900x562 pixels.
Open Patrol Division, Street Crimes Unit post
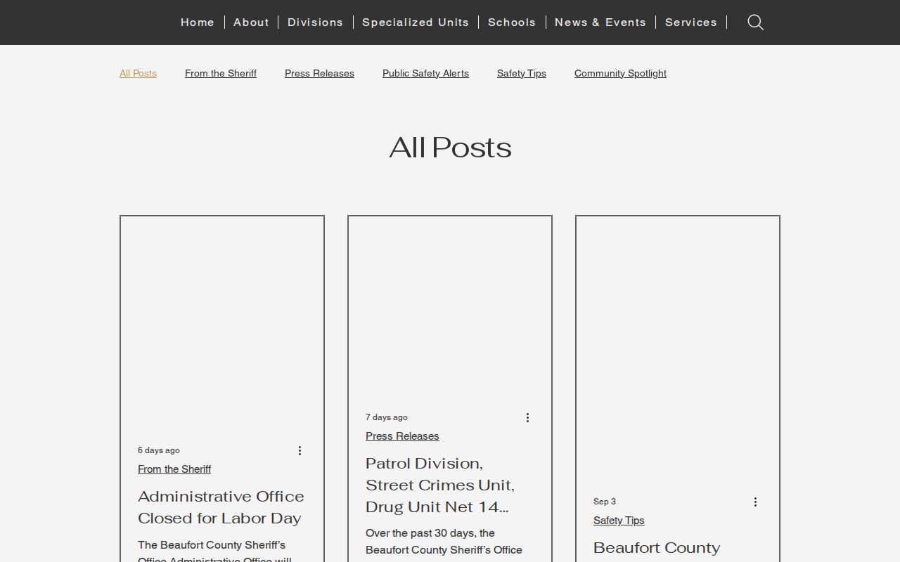click(x=440, y=485)
